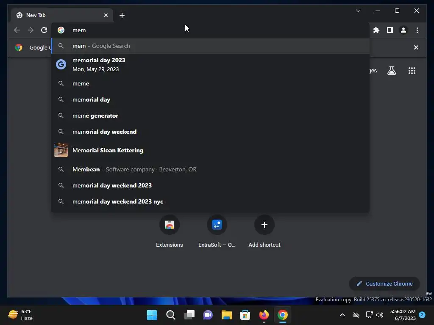Image resolution: width=434 pixels, height=325 pixels.
Task: Open the weather widget showing 63°F Haze
Action: point(20,315)
